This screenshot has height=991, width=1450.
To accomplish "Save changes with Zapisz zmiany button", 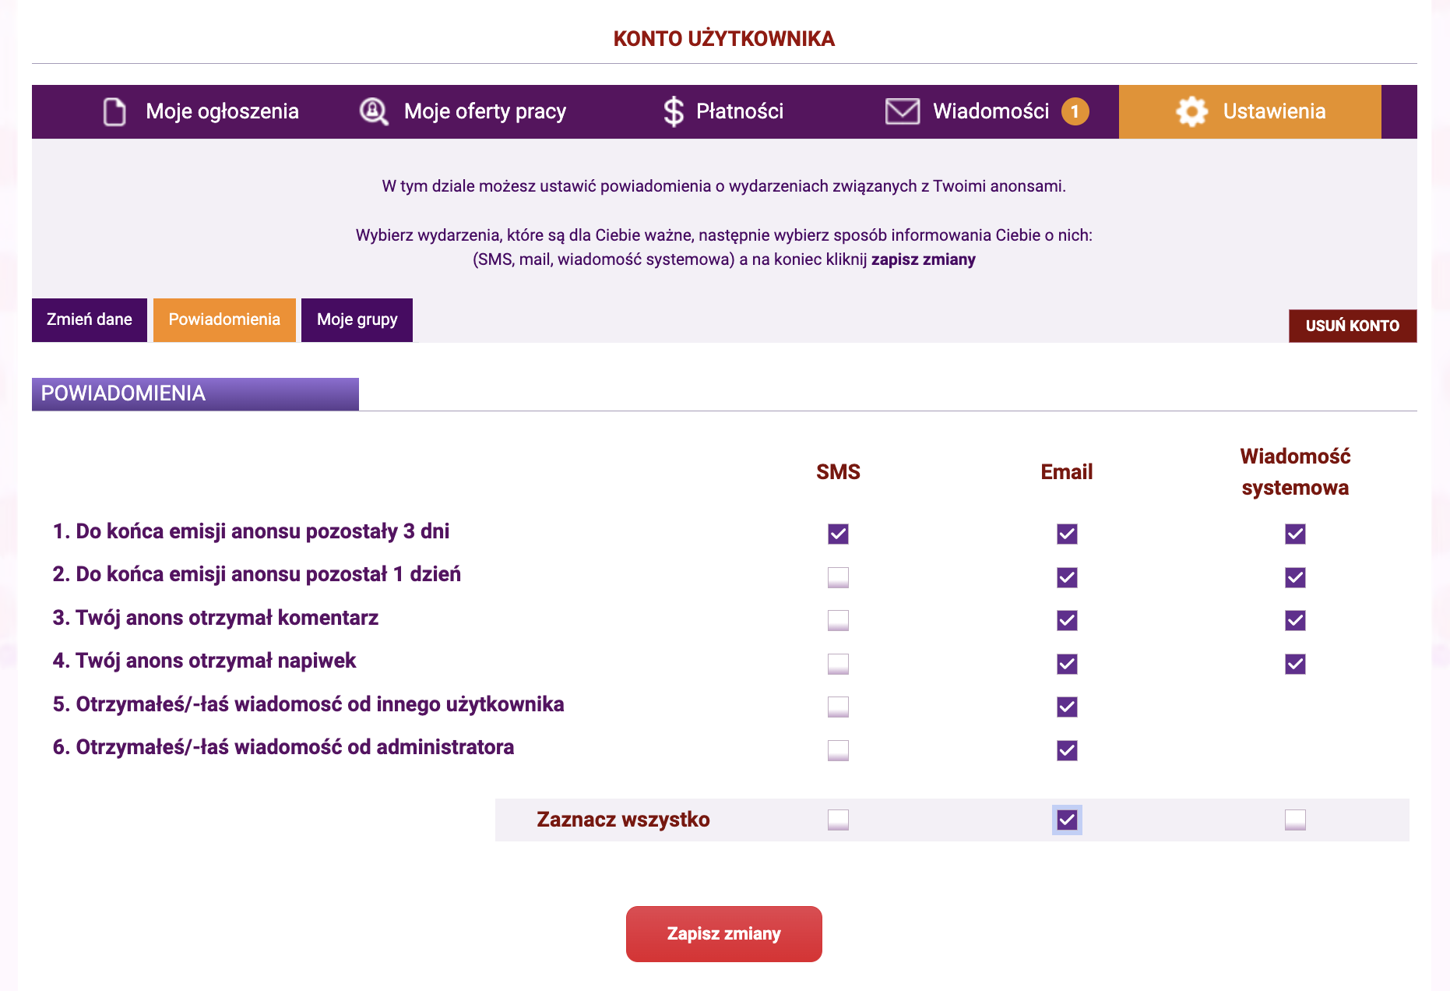I will [723, 933].
